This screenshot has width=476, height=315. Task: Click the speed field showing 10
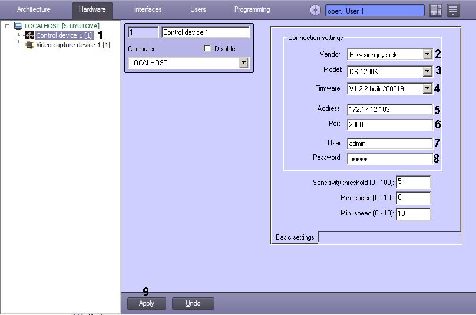pyautogui.click(x=413, y=214)
